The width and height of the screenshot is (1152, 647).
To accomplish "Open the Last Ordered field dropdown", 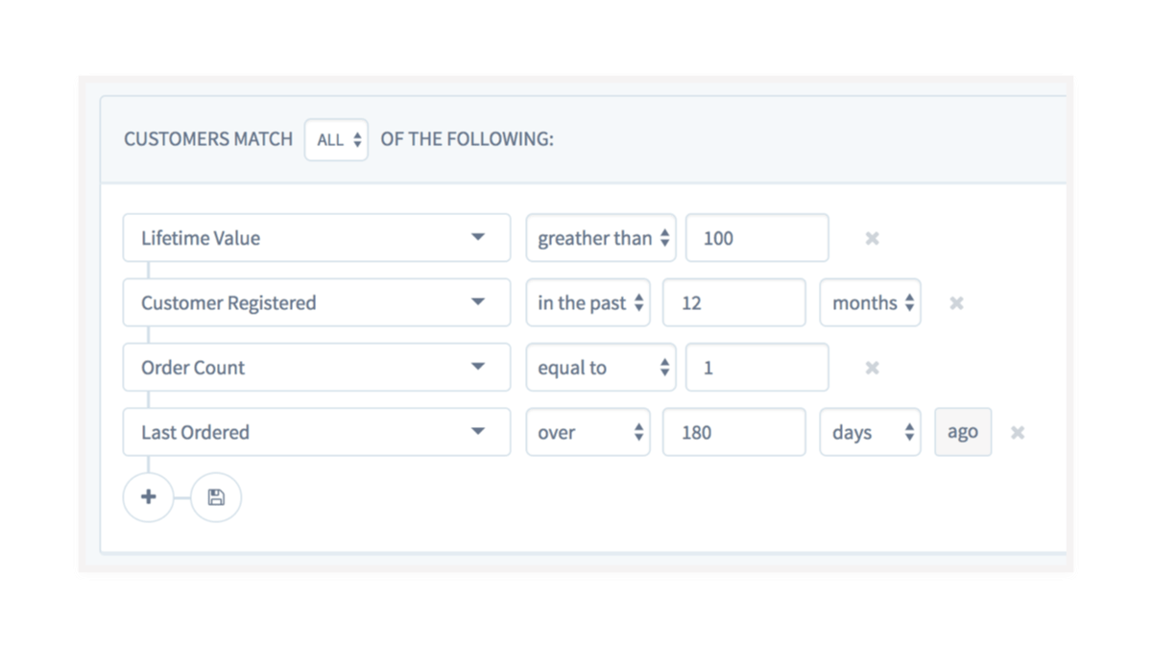I will point(317,433).
